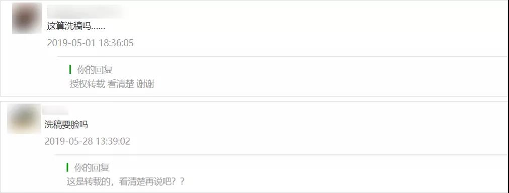Open the second commenter's blurred avatar
The width and height of the screenshot is (509, 193).
click(24, 119)
